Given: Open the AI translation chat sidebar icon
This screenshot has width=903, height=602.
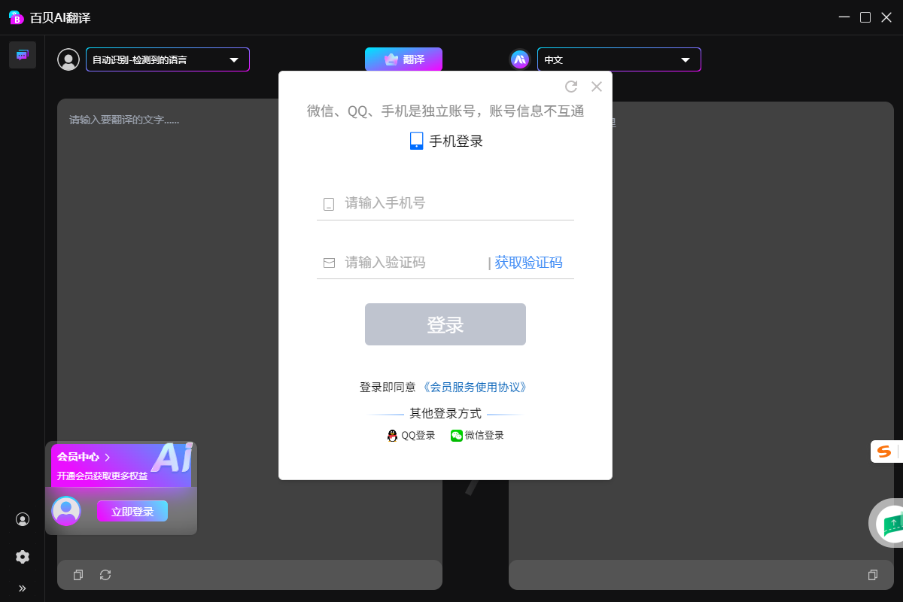Looking at the screenshot, I should 23,55.
